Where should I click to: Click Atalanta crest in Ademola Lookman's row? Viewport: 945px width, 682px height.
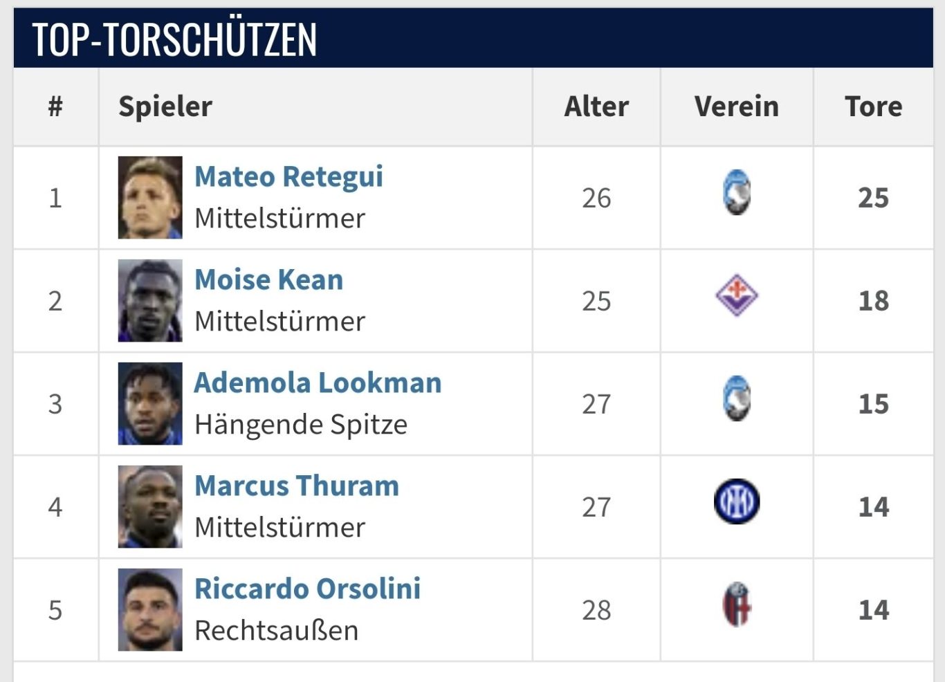(737, 398)
